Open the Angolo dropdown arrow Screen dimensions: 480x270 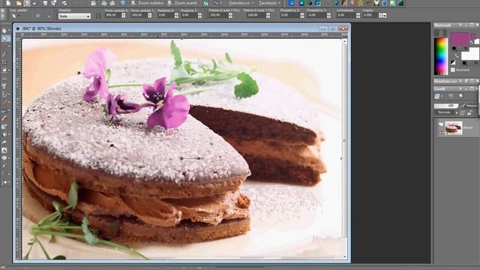(385, 15)
